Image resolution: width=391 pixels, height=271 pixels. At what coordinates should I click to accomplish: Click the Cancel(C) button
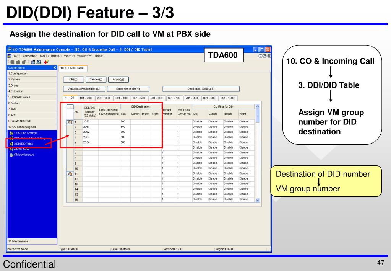coord(96,80)
